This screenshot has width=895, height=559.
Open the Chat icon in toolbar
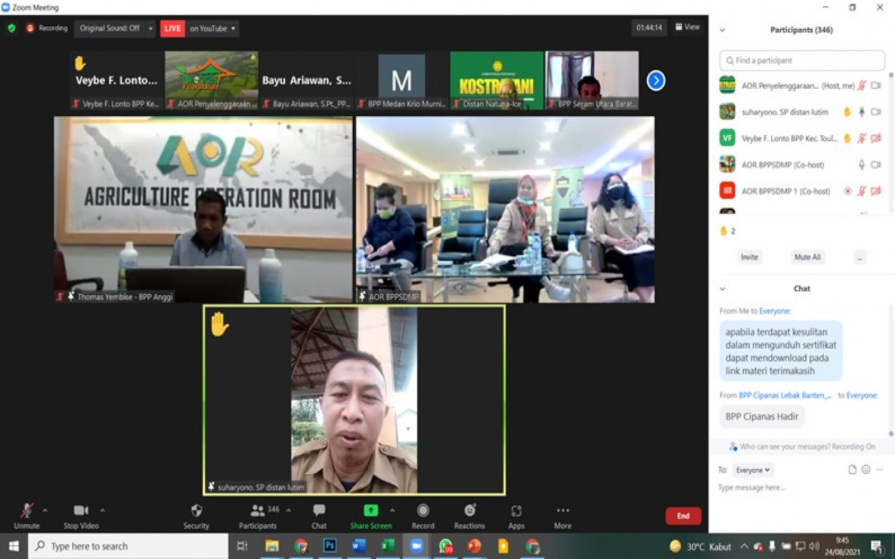[x=319, y=511]
